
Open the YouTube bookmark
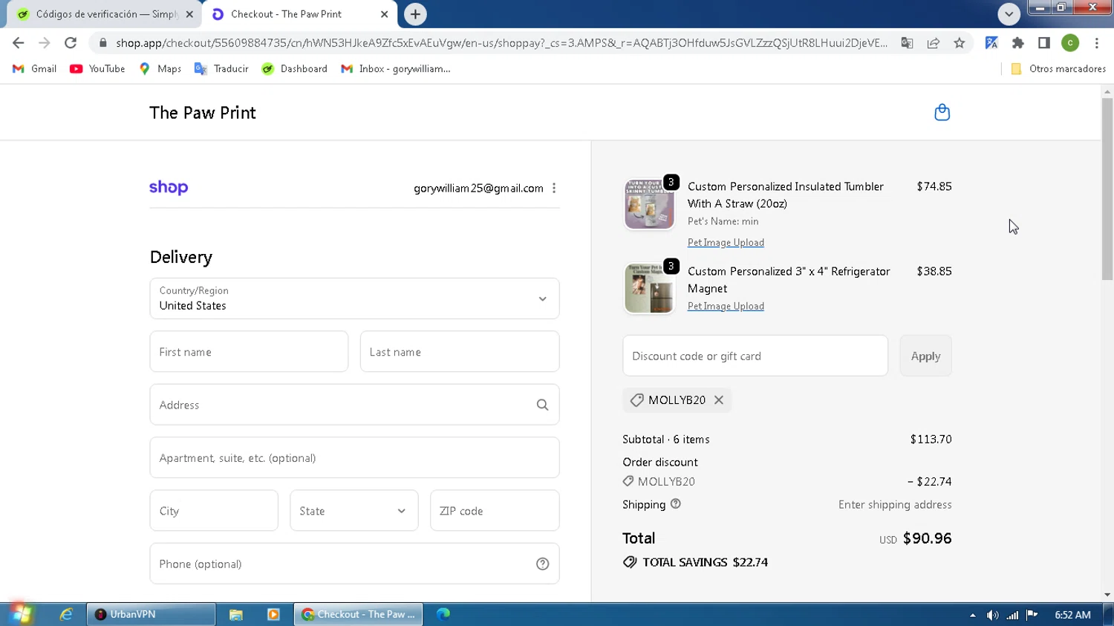pos(97,68)
